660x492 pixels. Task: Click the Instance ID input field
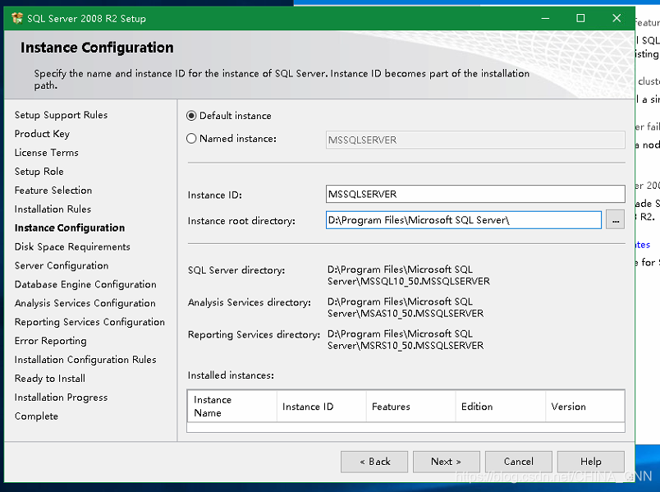click(475, 194)
